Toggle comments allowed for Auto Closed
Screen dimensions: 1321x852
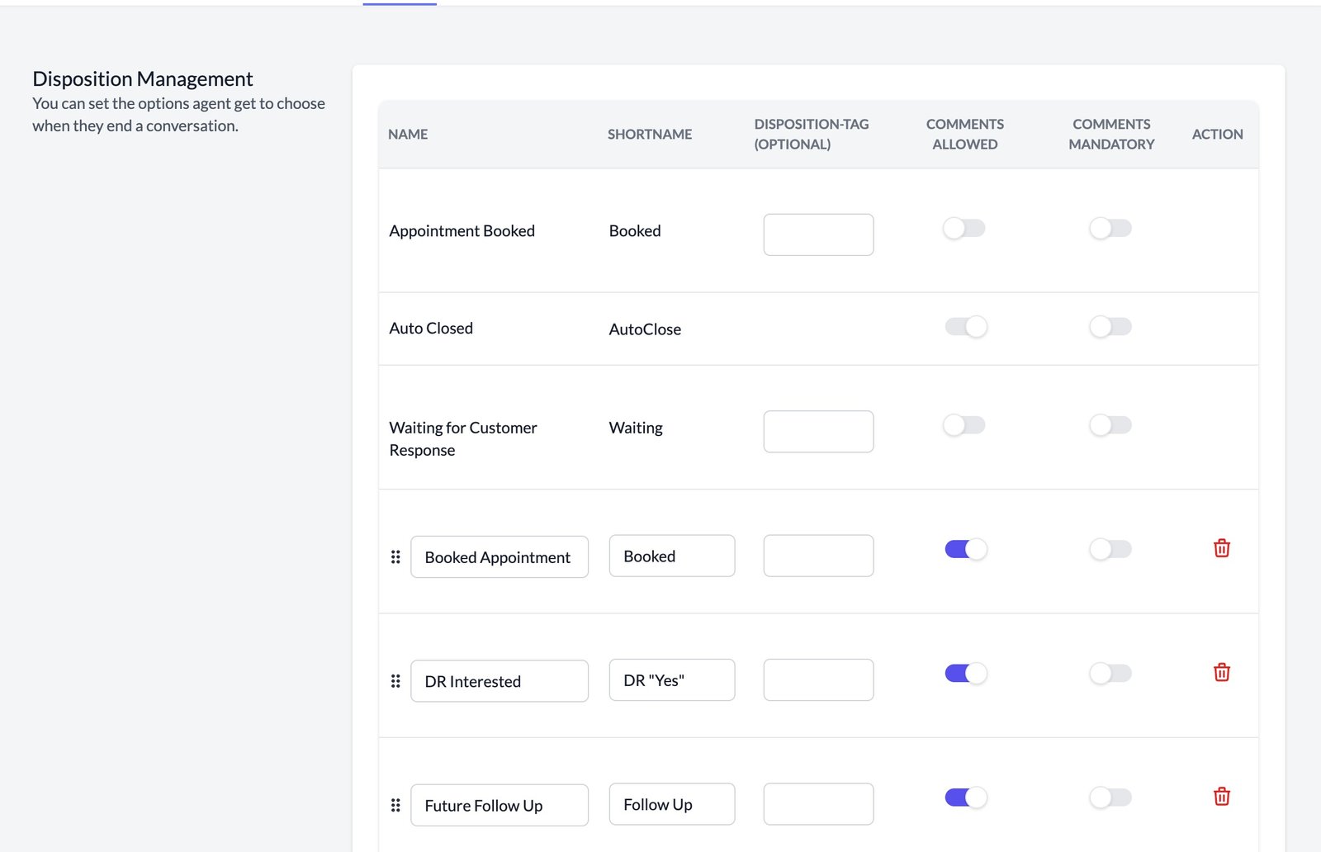965,327
